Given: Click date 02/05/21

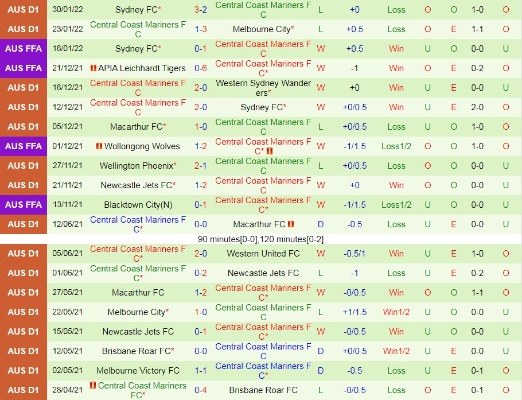Looking at the screenshot, I should [x=68, y=370].
